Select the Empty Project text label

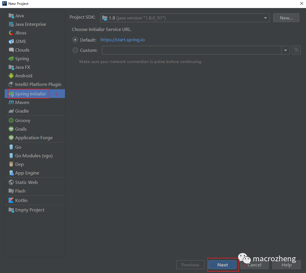pos(30,210)
